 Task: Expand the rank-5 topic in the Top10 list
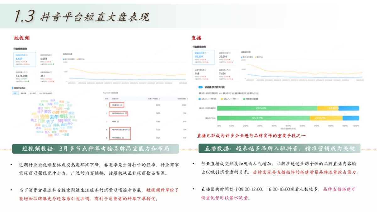click(x=123, y=138)
